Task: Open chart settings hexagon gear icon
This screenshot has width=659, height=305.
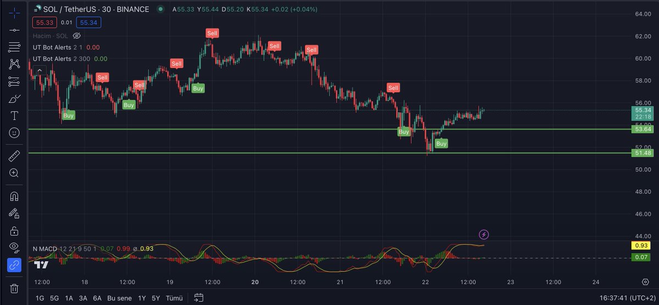Action: (x=645, y=281)
